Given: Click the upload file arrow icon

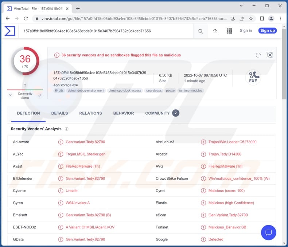Looking at the screenshot, I should (x=215, y=31).
